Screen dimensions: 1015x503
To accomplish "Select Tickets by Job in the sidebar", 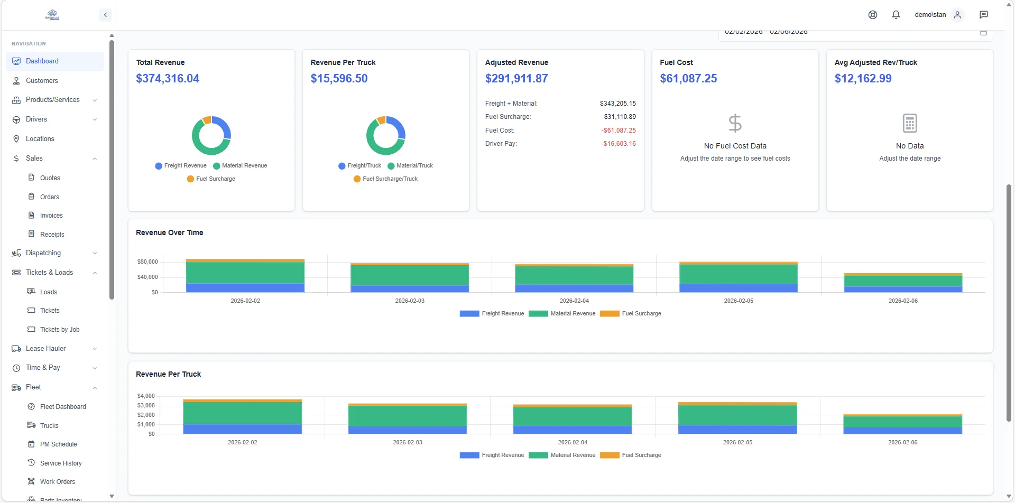I will [x=60, y=329].
